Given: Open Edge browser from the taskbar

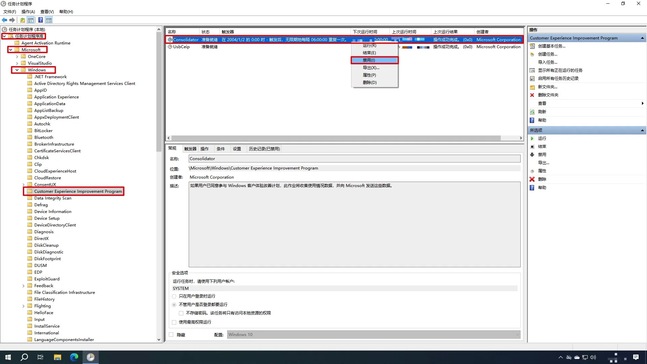Looking at the screenshot, I should coord(74,357).
